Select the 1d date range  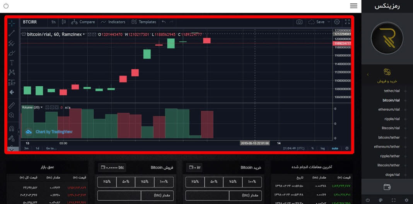[x=38, y=148]
